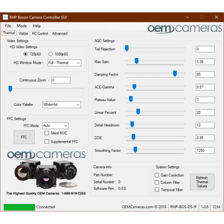Image resolution: width=224 pixels, height=224 pixels.
Task: Enable the Gain Correction checkbox
Action: click(x=157, y=175)
